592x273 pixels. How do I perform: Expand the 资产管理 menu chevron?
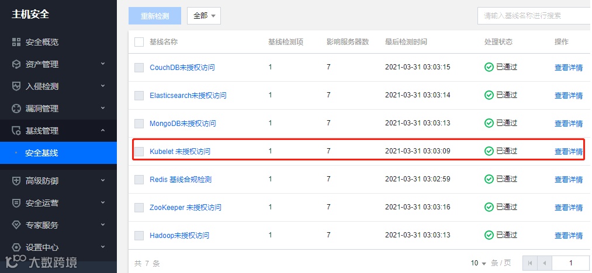tap(103, 64)
